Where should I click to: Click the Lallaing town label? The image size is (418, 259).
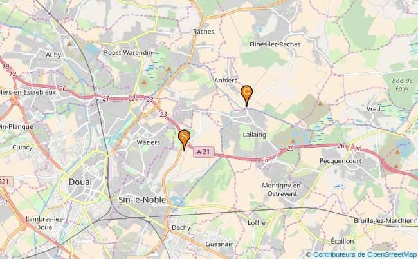pos(254,135)
